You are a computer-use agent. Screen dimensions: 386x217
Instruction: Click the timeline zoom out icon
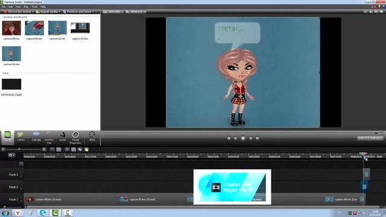tap(3, 149)
